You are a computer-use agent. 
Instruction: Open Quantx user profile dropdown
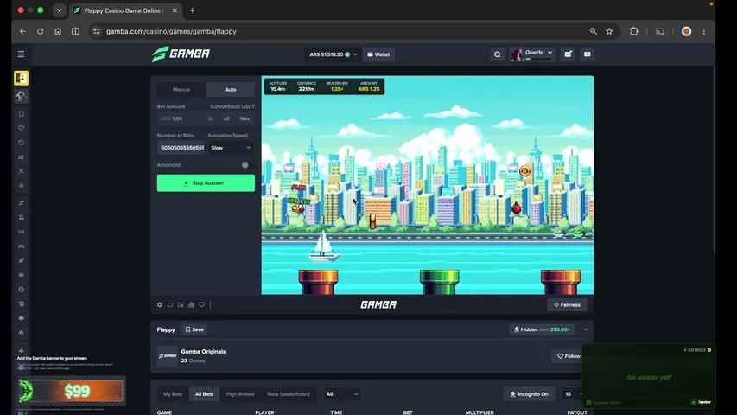point(531,54)
